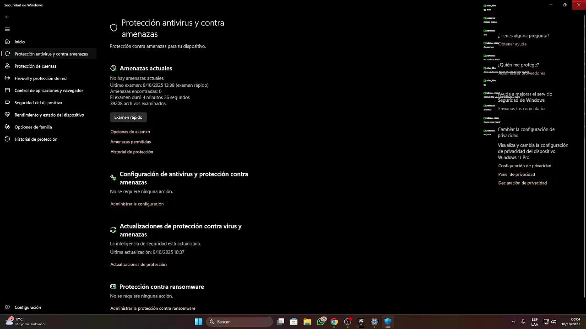Click Administrar la configuración link
586x329 pixels.
tap(137, 204)
